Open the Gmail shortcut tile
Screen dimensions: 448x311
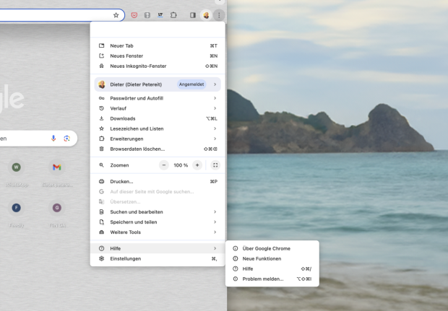[x=57, y=167]
